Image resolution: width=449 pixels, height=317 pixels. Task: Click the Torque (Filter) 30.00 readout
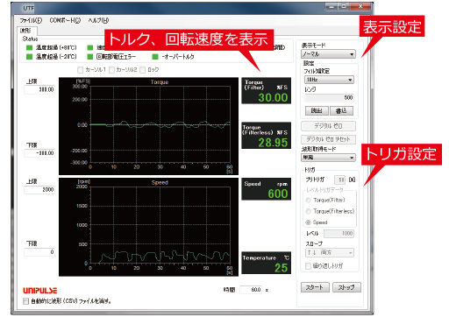tap(266, 90)
